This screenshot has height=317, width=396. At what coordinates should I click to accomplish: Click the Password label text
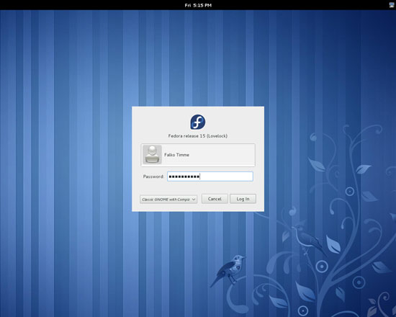[x=153, y=177]
